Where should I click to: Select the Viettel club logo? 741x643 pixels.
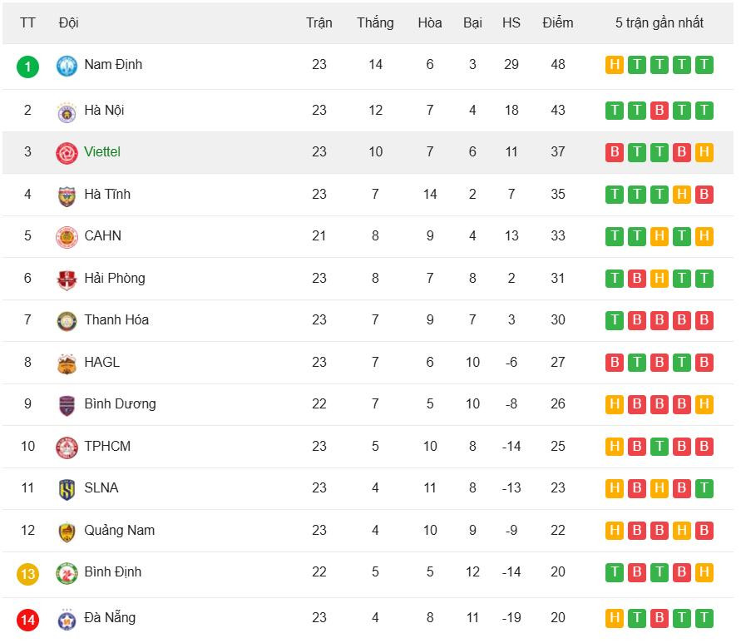67,153
